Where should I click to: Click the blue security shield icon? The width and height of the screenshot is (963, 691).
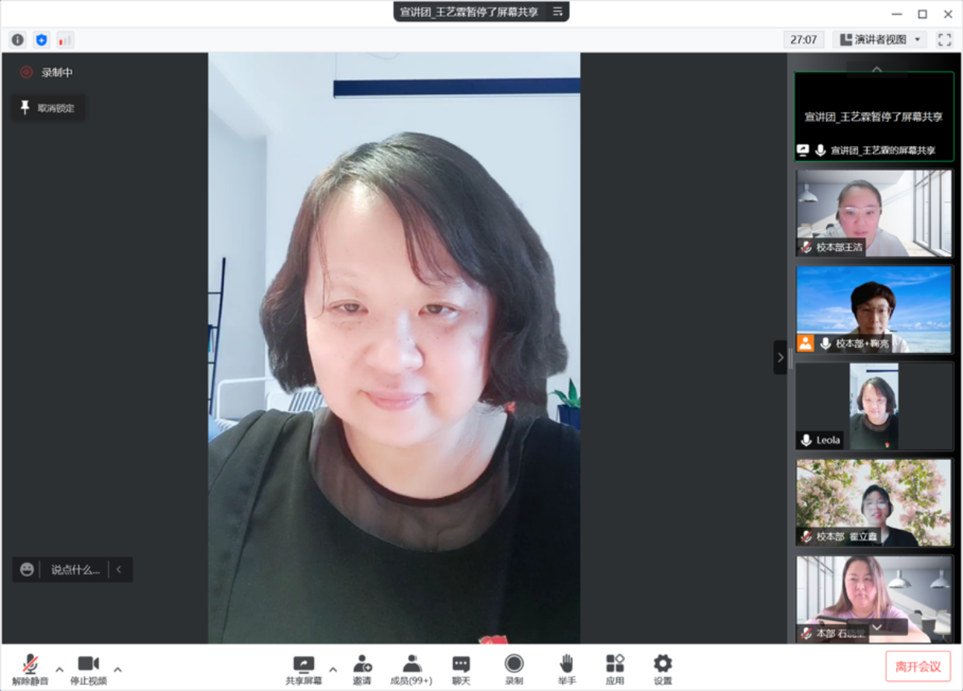(x=41, y=40)
